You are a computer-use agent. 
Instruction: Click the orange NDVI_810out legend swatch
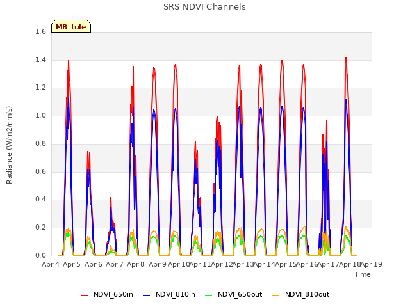(x=276, y=295)
